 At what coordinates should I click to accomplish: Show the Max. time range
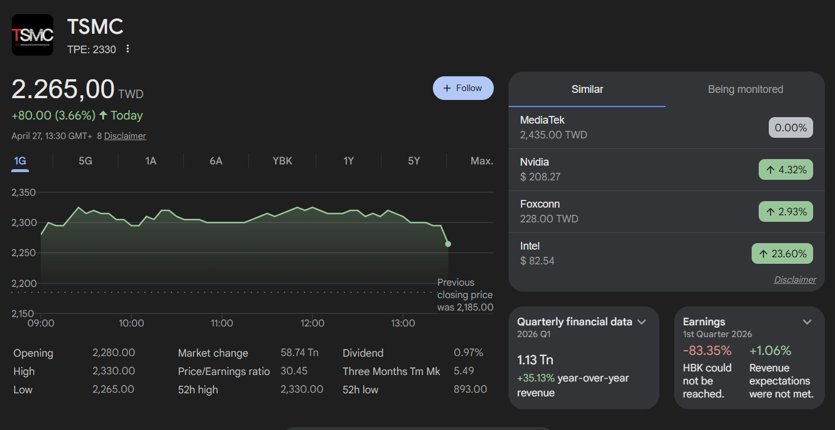pos(481,161)
